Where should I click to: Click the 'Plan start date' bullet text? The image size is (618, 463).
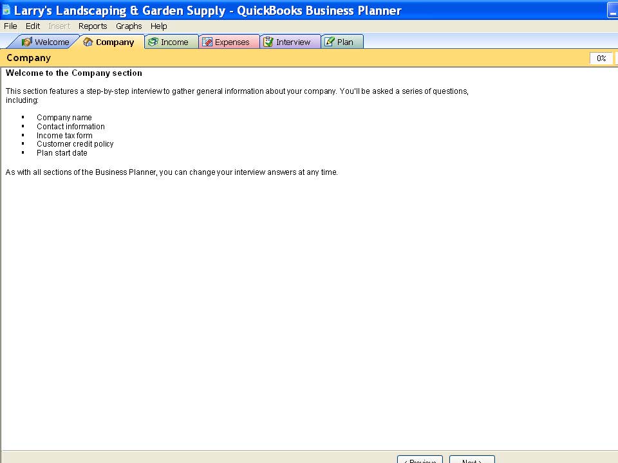click(62, 153)
